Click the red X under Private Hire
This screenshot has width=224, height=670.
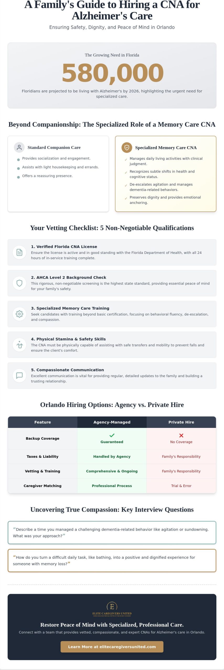[x=181, y=435]
